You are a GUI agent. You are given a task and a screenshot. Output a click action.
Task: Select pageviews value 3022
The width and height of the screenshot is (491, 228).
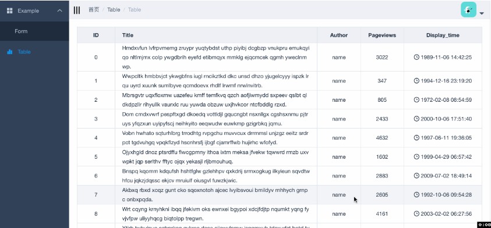click(382, 57)
